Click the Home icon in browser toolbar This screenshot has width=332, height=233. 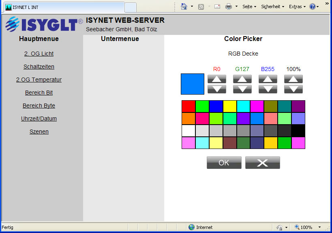click(x=184, y=6)
